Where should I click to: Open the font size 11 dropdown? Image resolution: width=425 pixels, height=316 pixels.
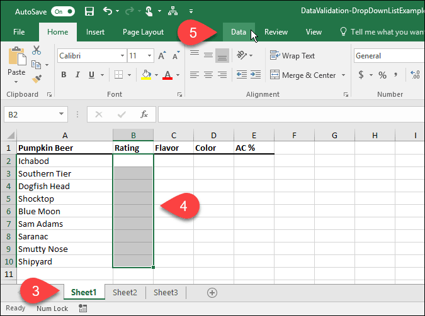coord(149,56)
